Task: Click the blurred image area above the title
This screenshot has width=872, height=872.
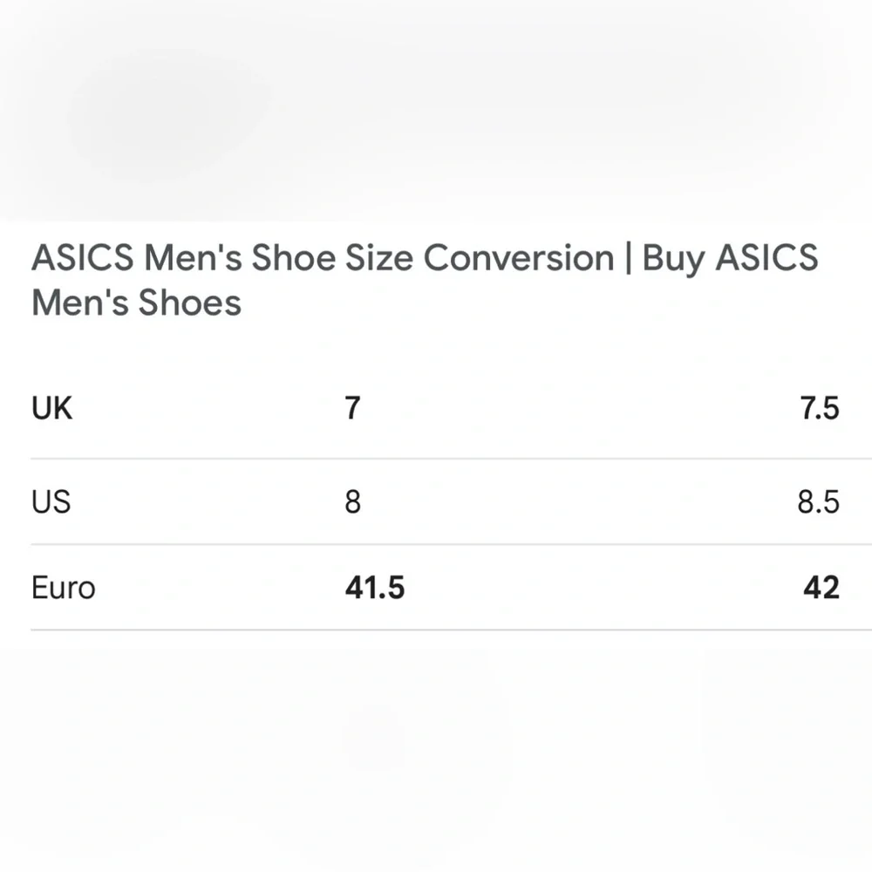Action: (436, 110)
